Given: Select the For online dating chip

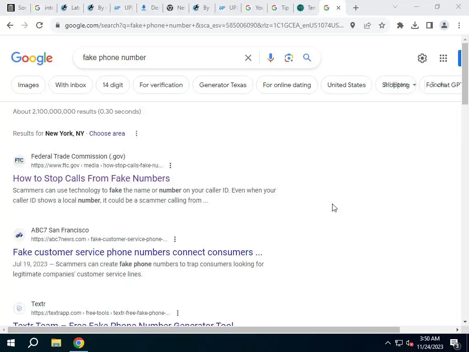Looking at the screenshot, I should pos(287,85).
